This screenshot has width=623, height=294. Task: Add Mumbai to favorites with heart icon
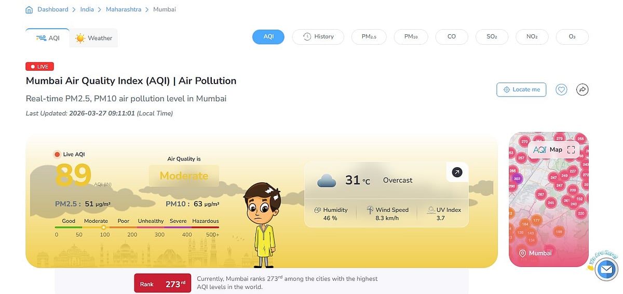(x=561, y=90)
